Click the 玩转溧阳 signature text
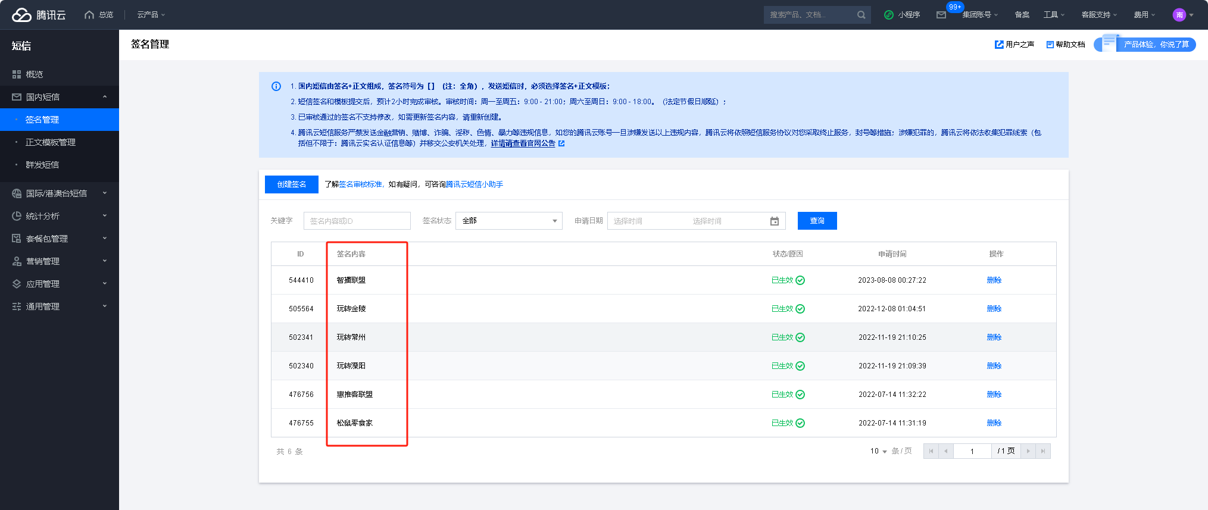 pyautogui.click(x=351, y=366)
